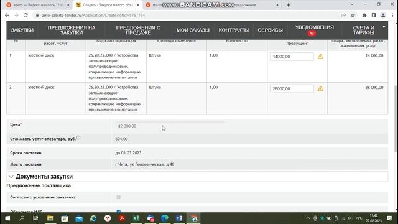Open the browser extensions puzzle icon
This screenshot has height=224, width=398.
tap(364, 15)
